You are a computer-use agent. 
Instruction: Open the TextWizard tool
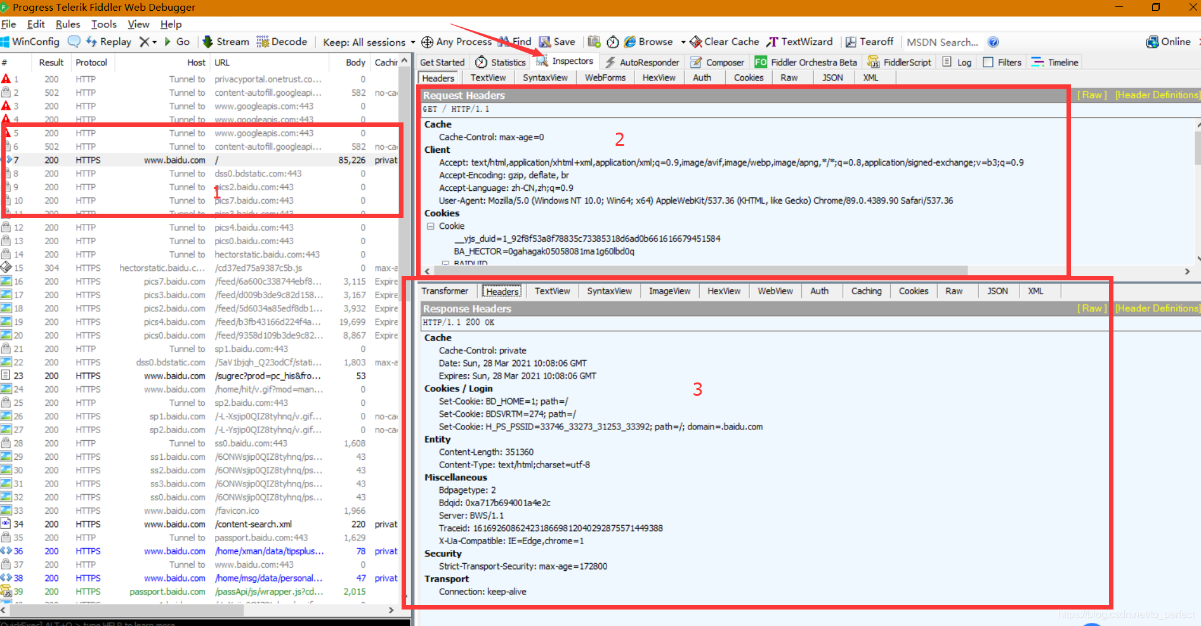pyautogui.click(x=799, y=42)
